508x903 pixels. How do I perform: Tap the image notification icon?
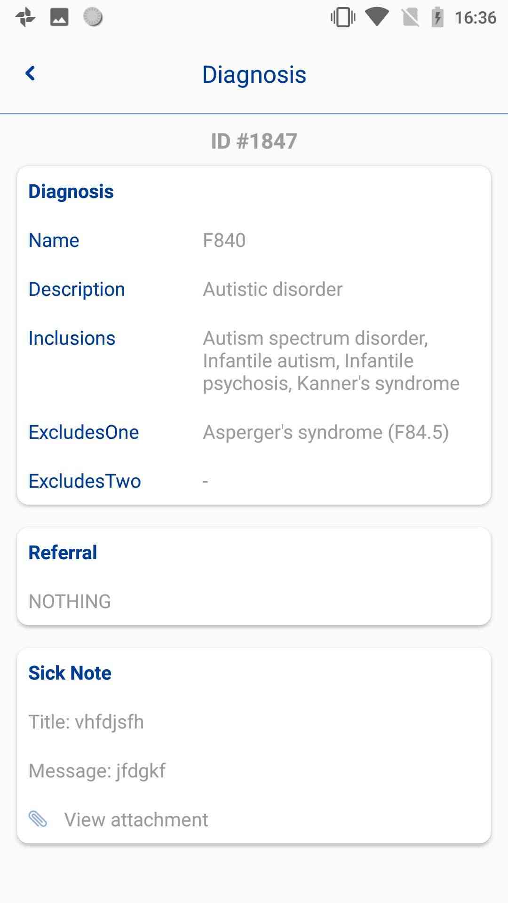pos(59,17)
